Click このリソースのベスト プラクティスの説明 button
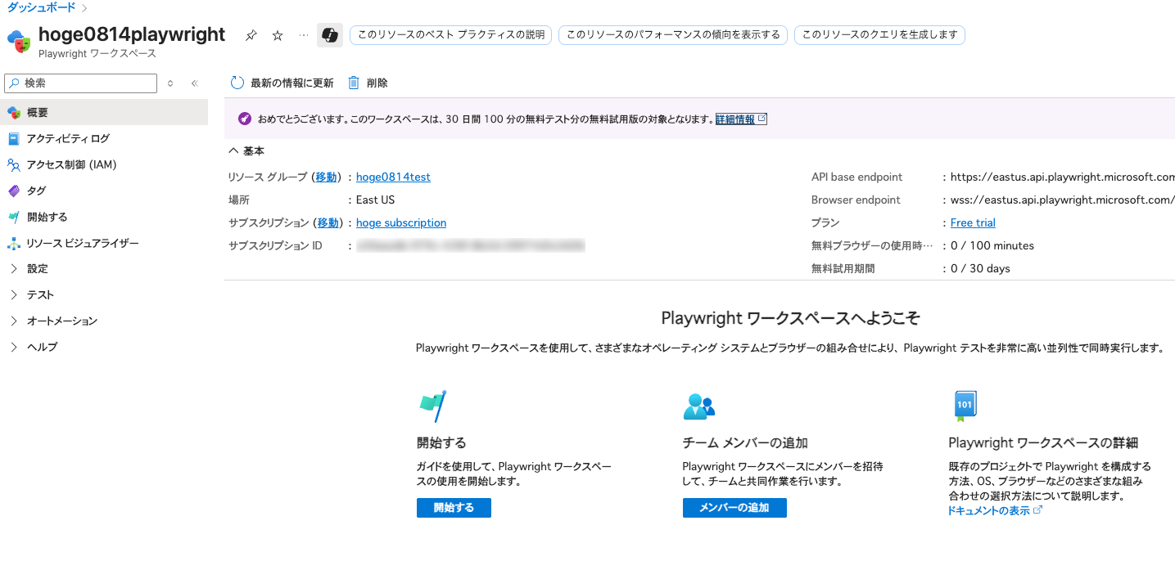The width and height of the screenshot is (1175, 588). point(450,35)
